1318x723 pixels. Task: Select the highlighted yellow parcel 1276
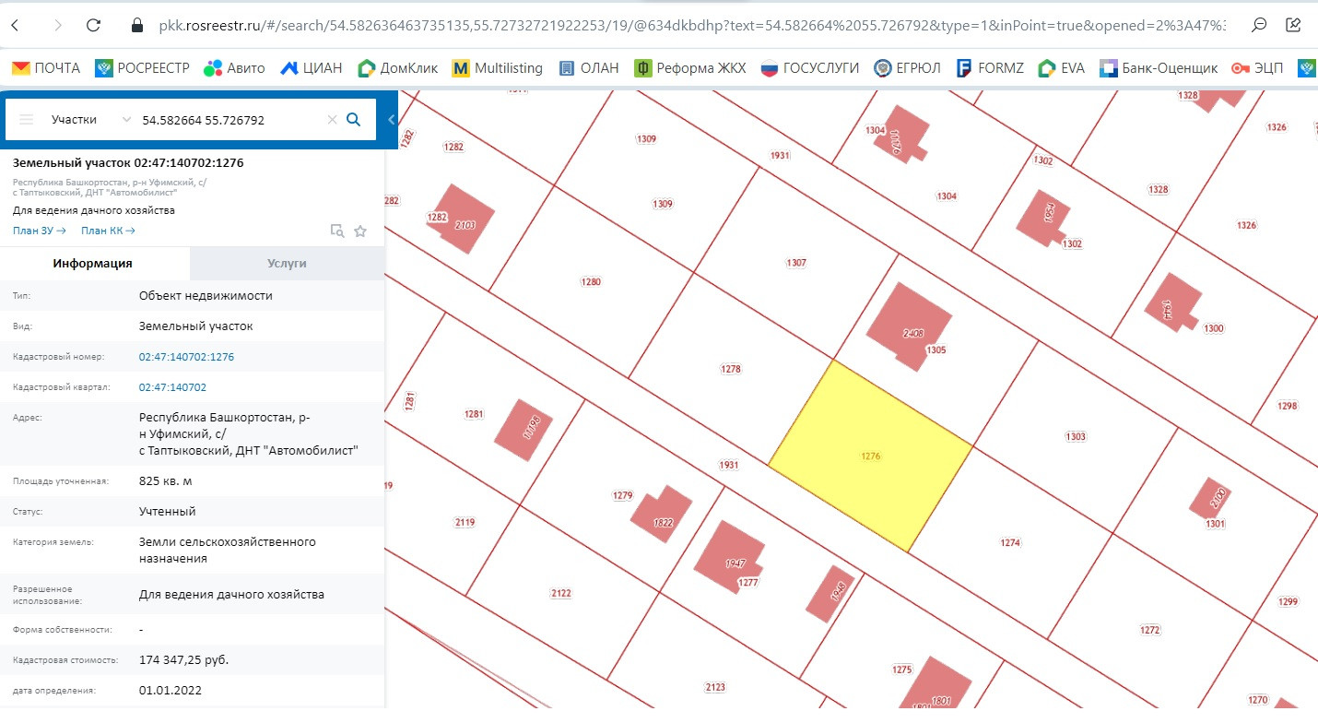click(x=871, y=456)
